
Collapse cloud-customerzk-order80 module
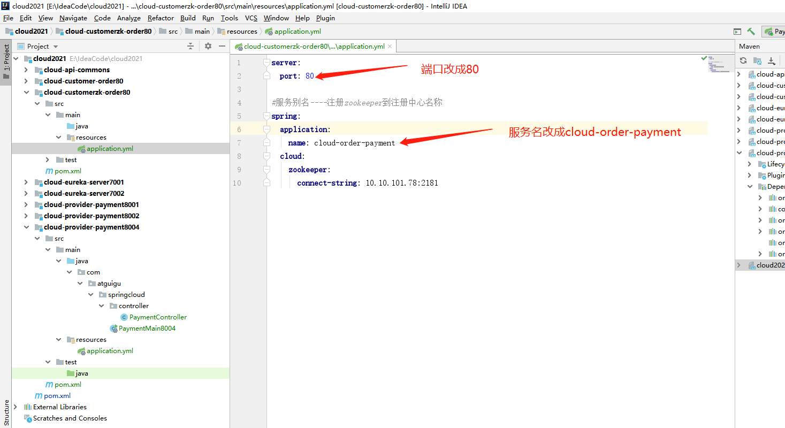point(26,93)
